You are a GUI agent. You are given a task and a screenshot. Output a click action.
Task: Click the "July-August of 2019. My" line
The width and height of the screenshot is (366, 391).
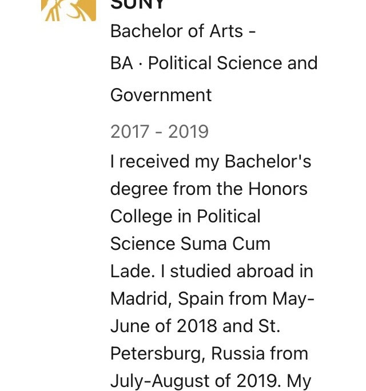click(211, 381)
